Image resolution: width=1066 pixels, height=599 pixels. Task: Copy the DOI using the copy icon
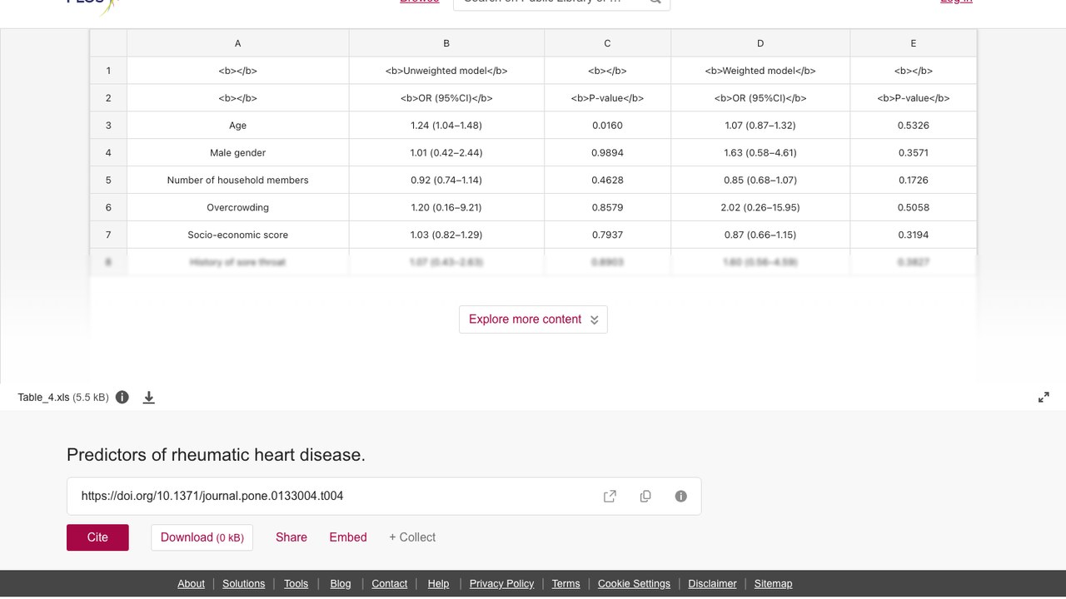point(645,496)
